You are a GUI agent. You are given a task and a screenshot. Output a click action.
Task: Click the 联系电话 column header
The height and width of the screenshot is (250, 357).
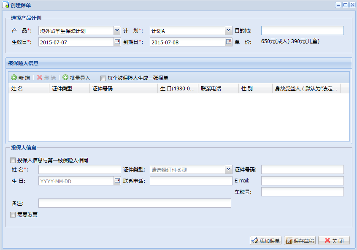pyautogui.click(x=218, y=88)
